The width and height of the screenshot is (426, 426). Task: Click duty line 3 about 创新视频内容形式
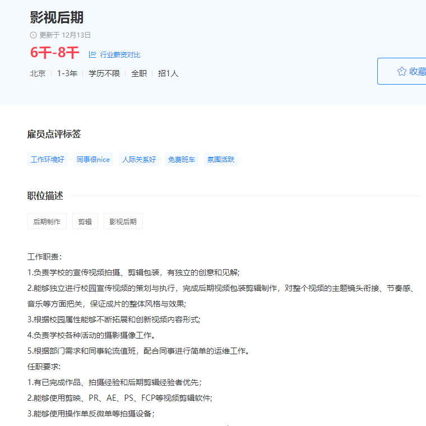(x=114, y=319)
